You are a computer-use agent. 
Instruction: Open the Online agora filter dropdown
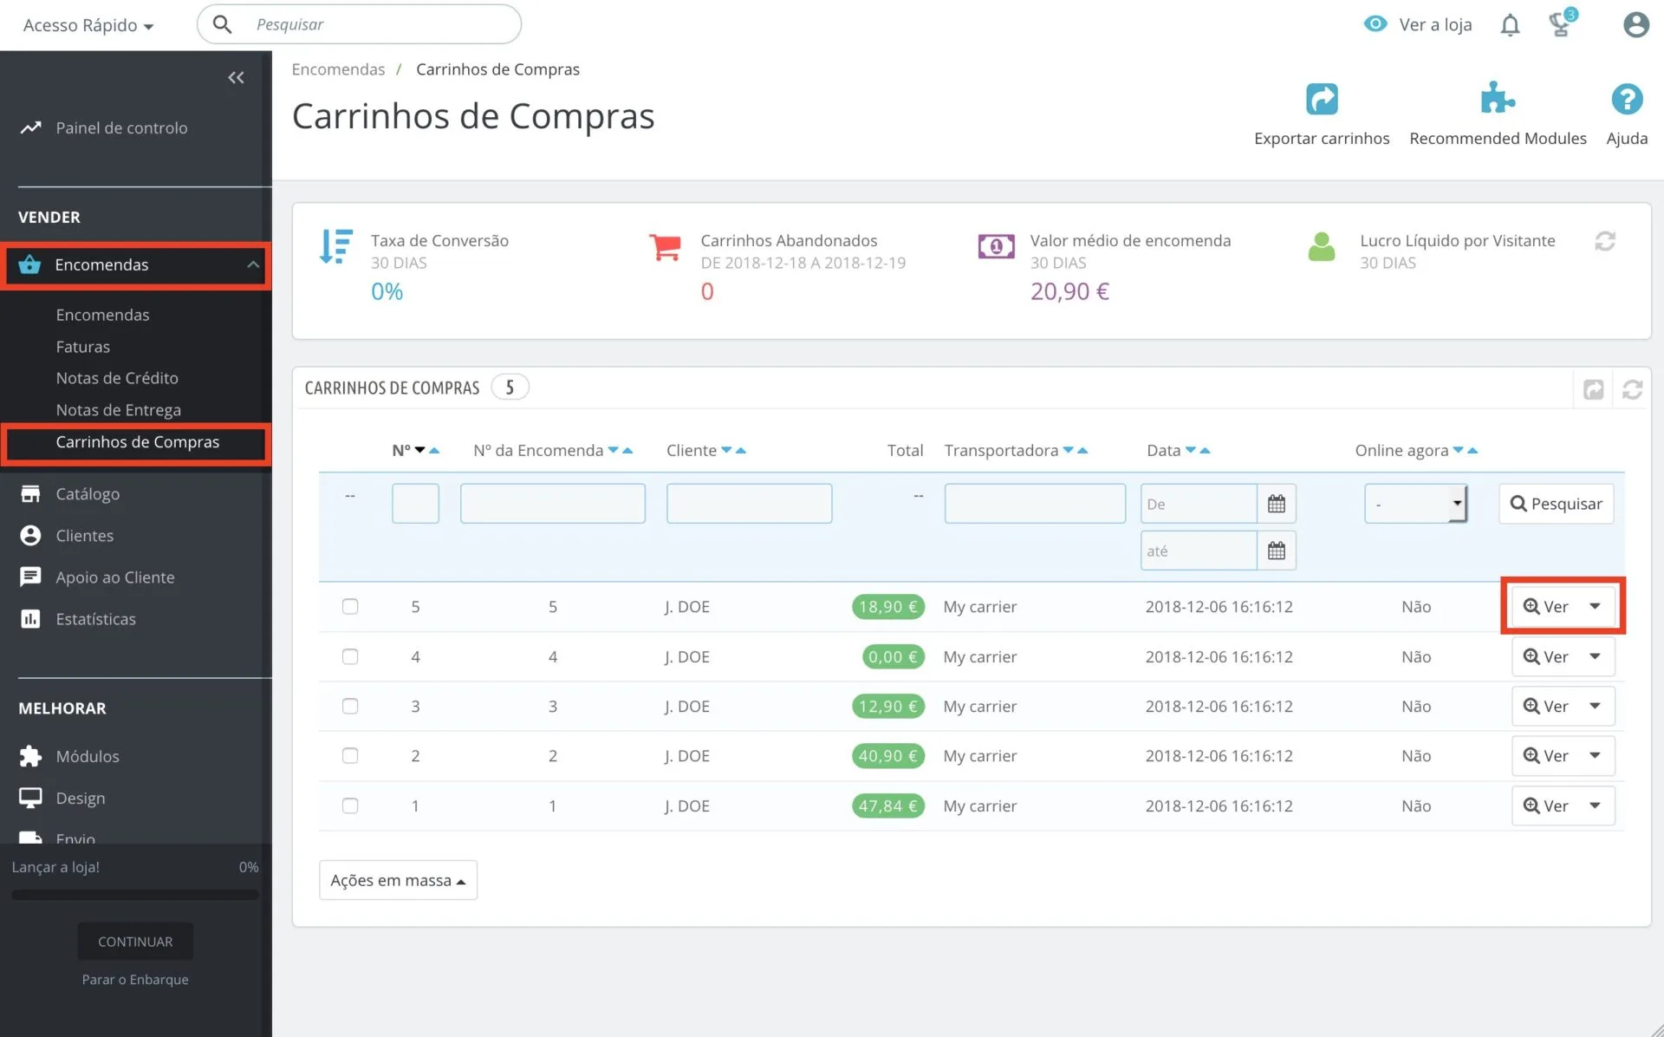pos(1415,504)
